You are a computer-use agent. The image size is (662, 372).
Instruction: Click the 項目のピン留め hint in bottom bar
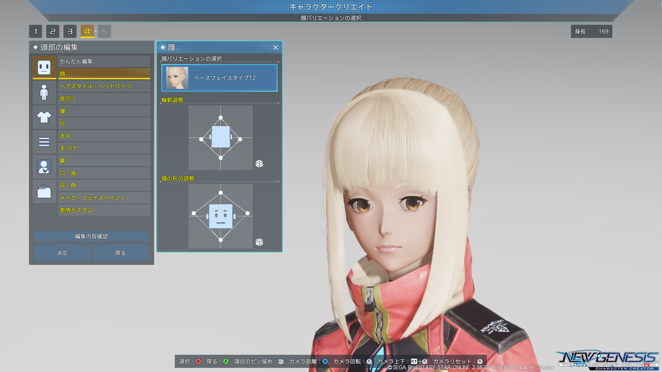click(x=259, y=361)
